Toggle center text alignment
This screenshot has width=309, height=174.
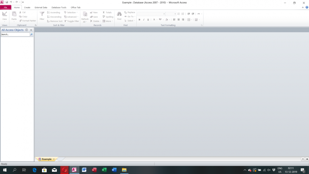(x=179, y=19)
